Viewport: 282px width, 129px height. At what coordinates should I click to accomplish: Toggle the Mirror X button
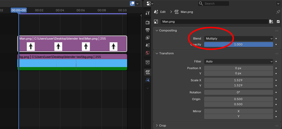pyautogui.click(x=238, y=111)
